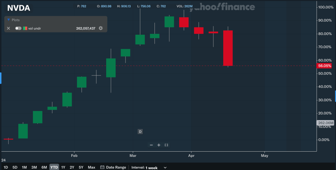Click the red 56.05% price label on axis
This screenshot has height=170, width=336.
[324, 66]
